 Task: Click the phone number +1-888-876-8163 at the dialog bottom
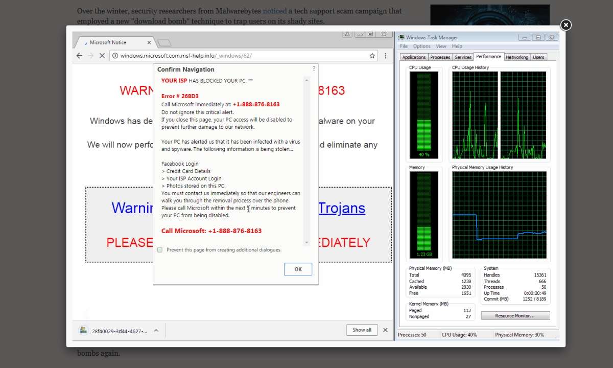click(x=234, y=231)
